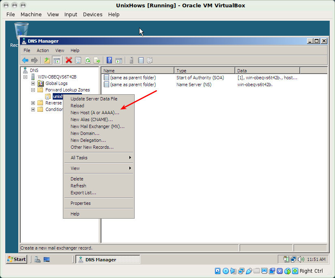Select Refresh in the context menu
The width and height of the screenshot is (335, 278).
tap(99, 186)
